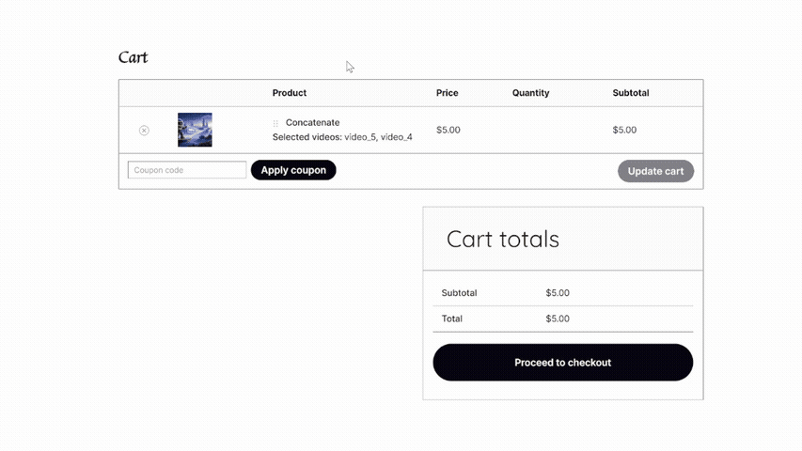Click into the Coupon code field
802x451 pixels.
click(187, 170)
